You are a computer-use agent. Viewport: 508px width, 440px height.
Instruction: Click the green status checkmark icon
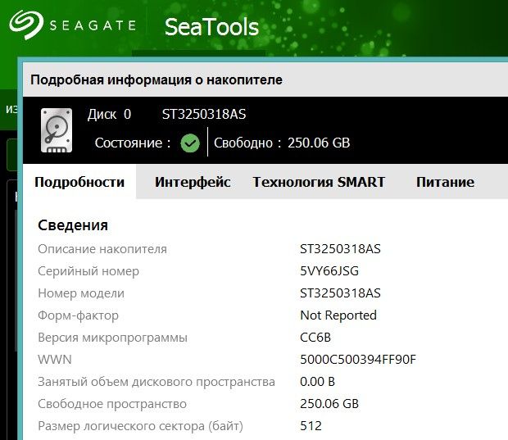(190, 143)
